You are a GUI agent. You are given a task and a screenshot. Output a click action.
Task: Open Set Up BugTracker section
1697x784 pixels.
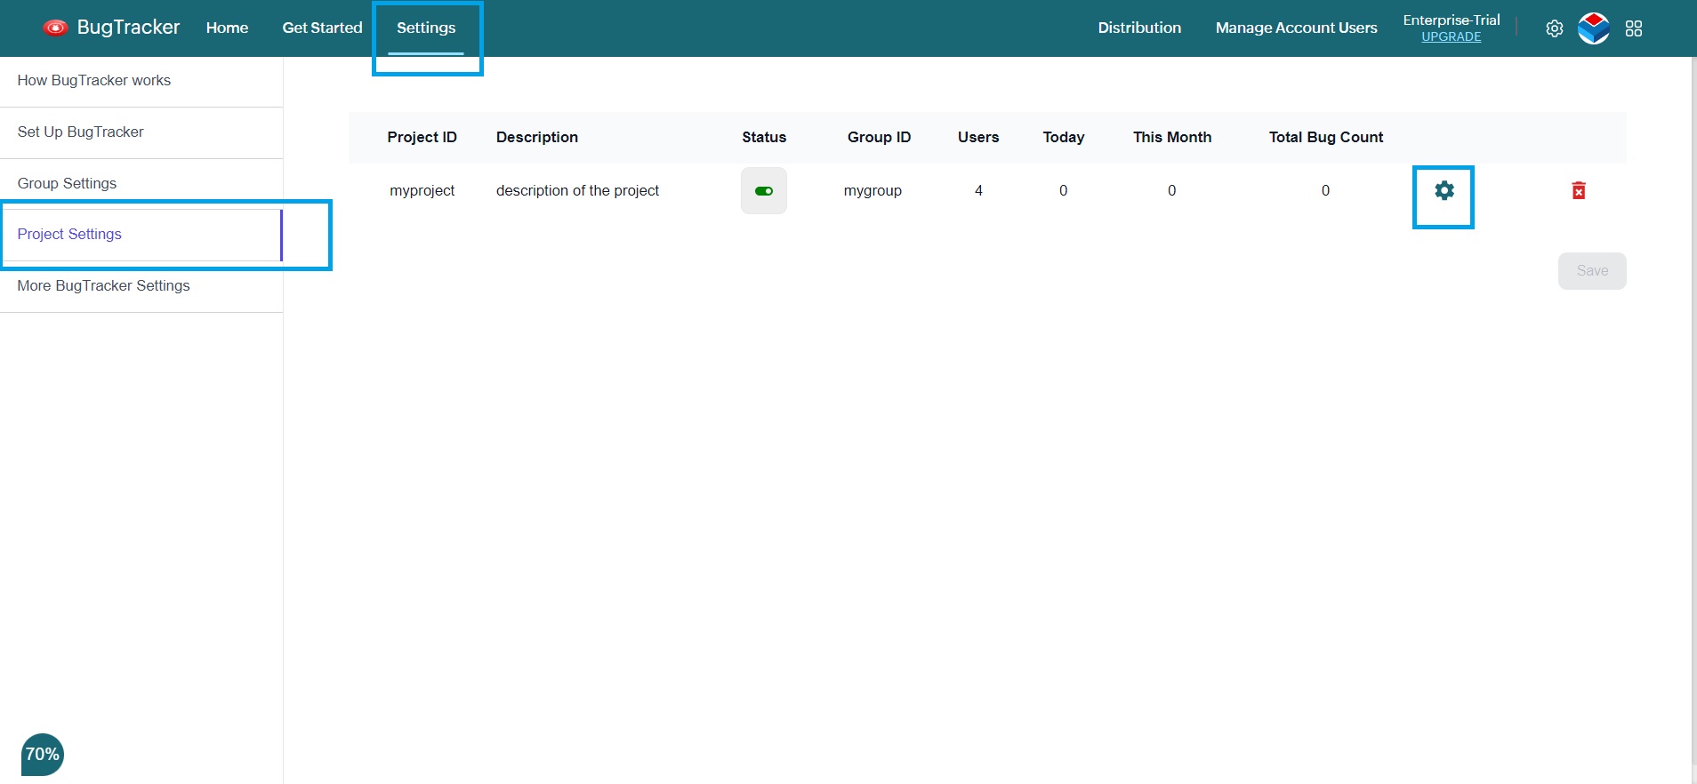pos(141,132)
